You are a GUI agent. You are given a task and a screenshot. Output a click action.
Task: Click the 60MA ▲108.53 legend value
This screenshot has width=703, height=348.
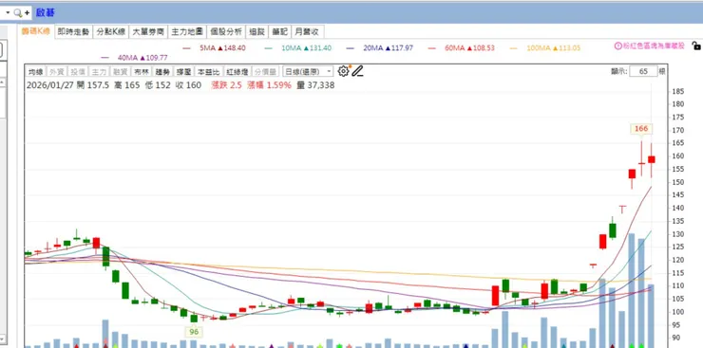(469, 47)
